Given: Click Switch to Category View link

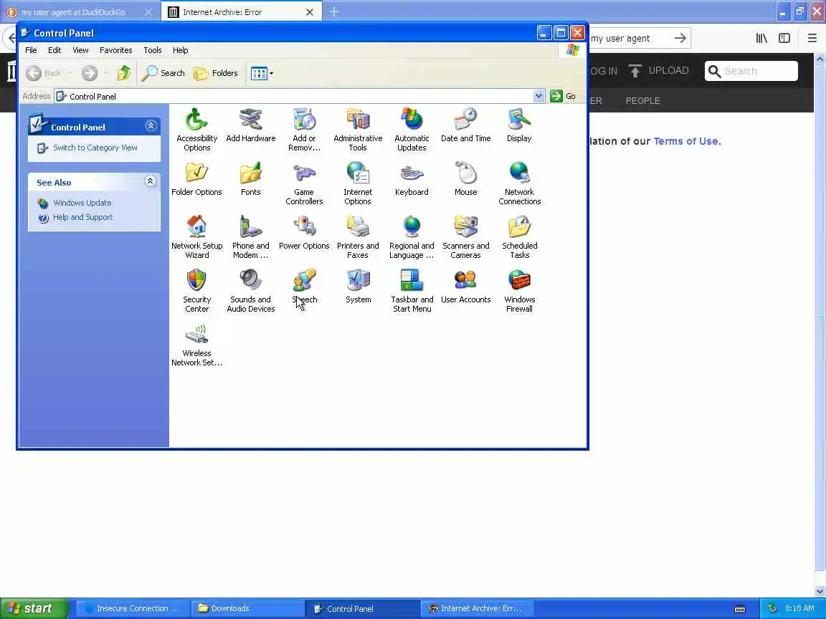Looking at the screenshot, I should click(x=95, y=148).
